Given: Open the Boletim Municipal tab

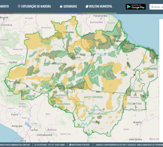Looking at the screenshot, I should click(x=101, y=6).
